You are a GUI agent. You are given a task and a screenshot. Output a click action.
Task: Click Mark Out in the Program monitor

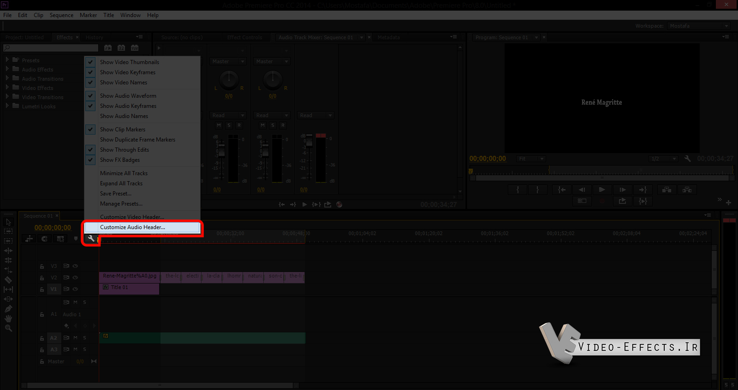tap(537, 189)
